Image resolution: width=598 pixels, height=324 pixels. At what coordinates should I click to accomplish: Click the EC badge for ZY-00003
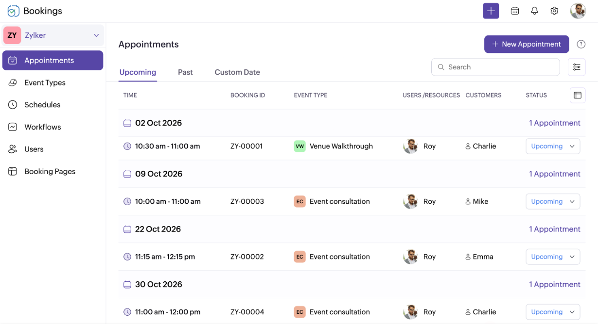[x=299, y=201]
